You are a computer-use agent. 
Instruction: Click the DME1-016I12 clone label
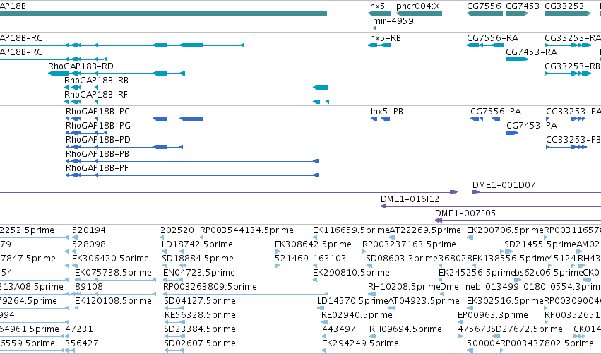(410, 199)
